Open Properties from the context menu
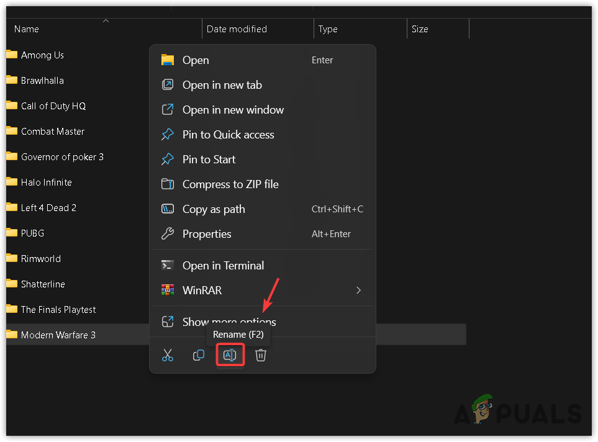 [207, 234]
